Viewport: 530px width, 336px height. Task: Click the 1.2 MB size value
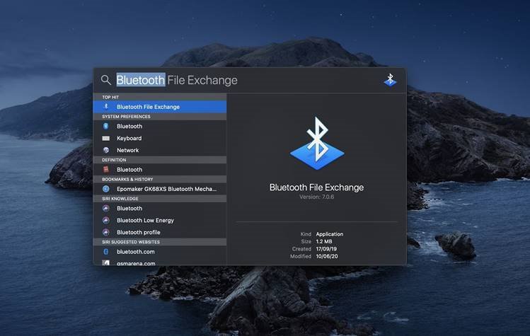(x=324, y=241)
